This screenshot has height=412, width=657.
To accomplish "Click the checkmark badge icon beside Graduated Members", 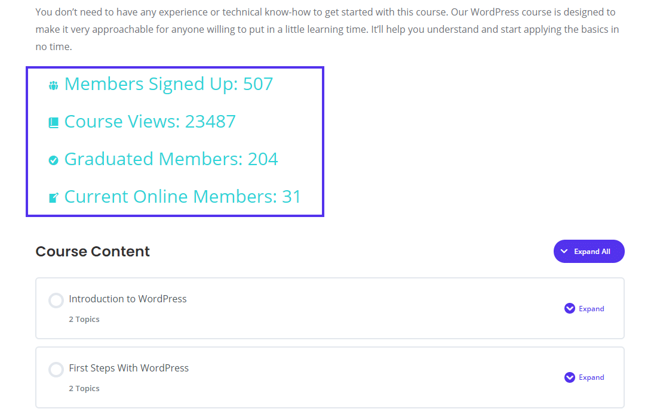I will point(54,160).
